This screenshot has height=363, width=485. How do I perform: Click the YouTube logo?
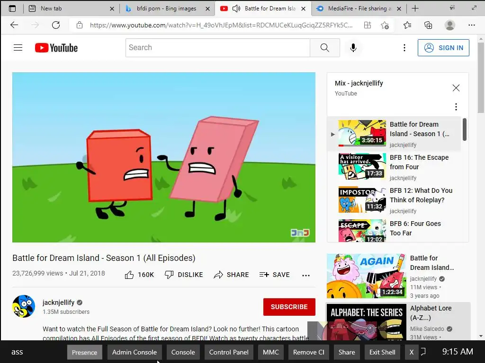tap(56, 48)
